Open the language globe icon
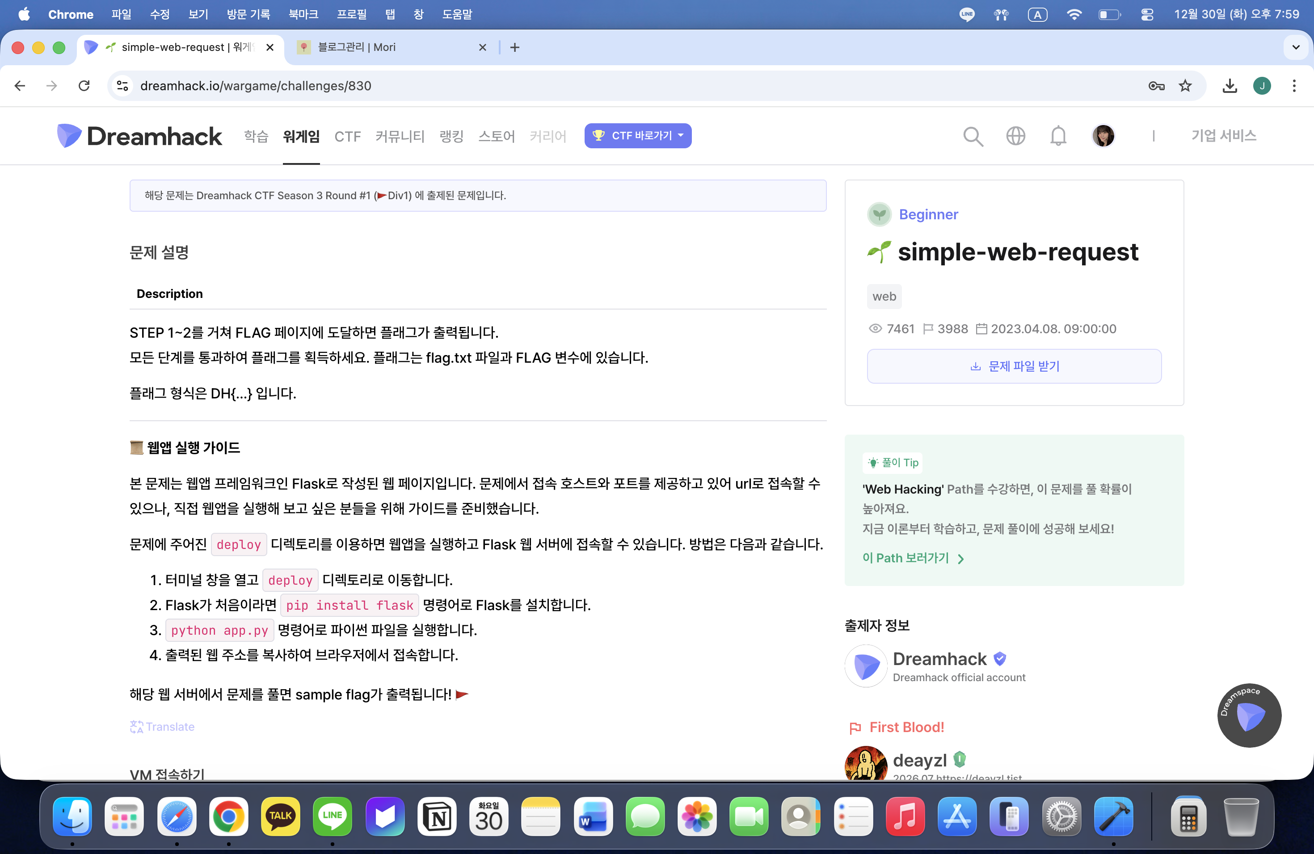This screenshot has width=1314, height=854. click(1015, 136)
